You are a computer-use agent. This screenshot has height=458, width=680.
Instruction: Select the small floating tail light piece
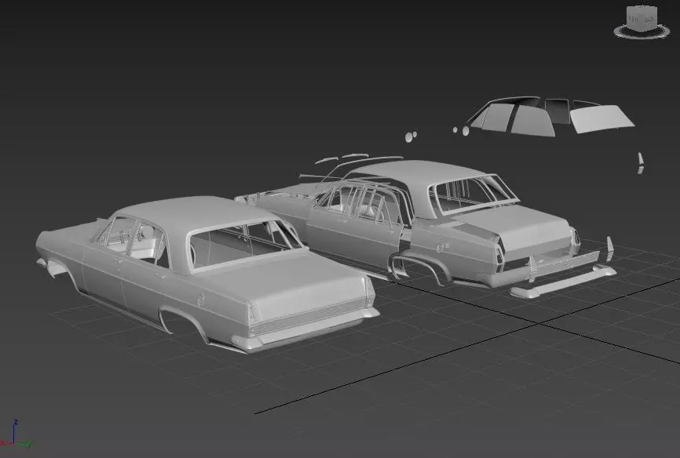click(x=640, y=162)
